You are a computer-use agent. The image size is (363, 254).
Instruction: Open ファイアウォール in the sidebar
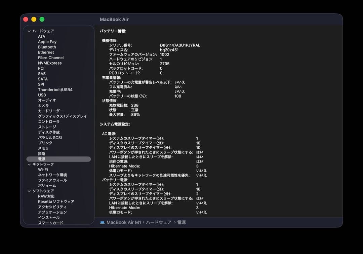tap(52, 180)
